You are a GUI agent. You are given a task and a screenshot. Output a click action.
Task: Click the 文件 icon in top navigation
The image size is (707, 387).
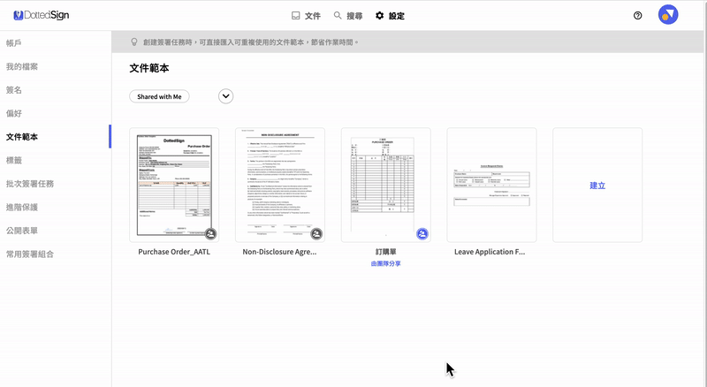pos(296,16)
